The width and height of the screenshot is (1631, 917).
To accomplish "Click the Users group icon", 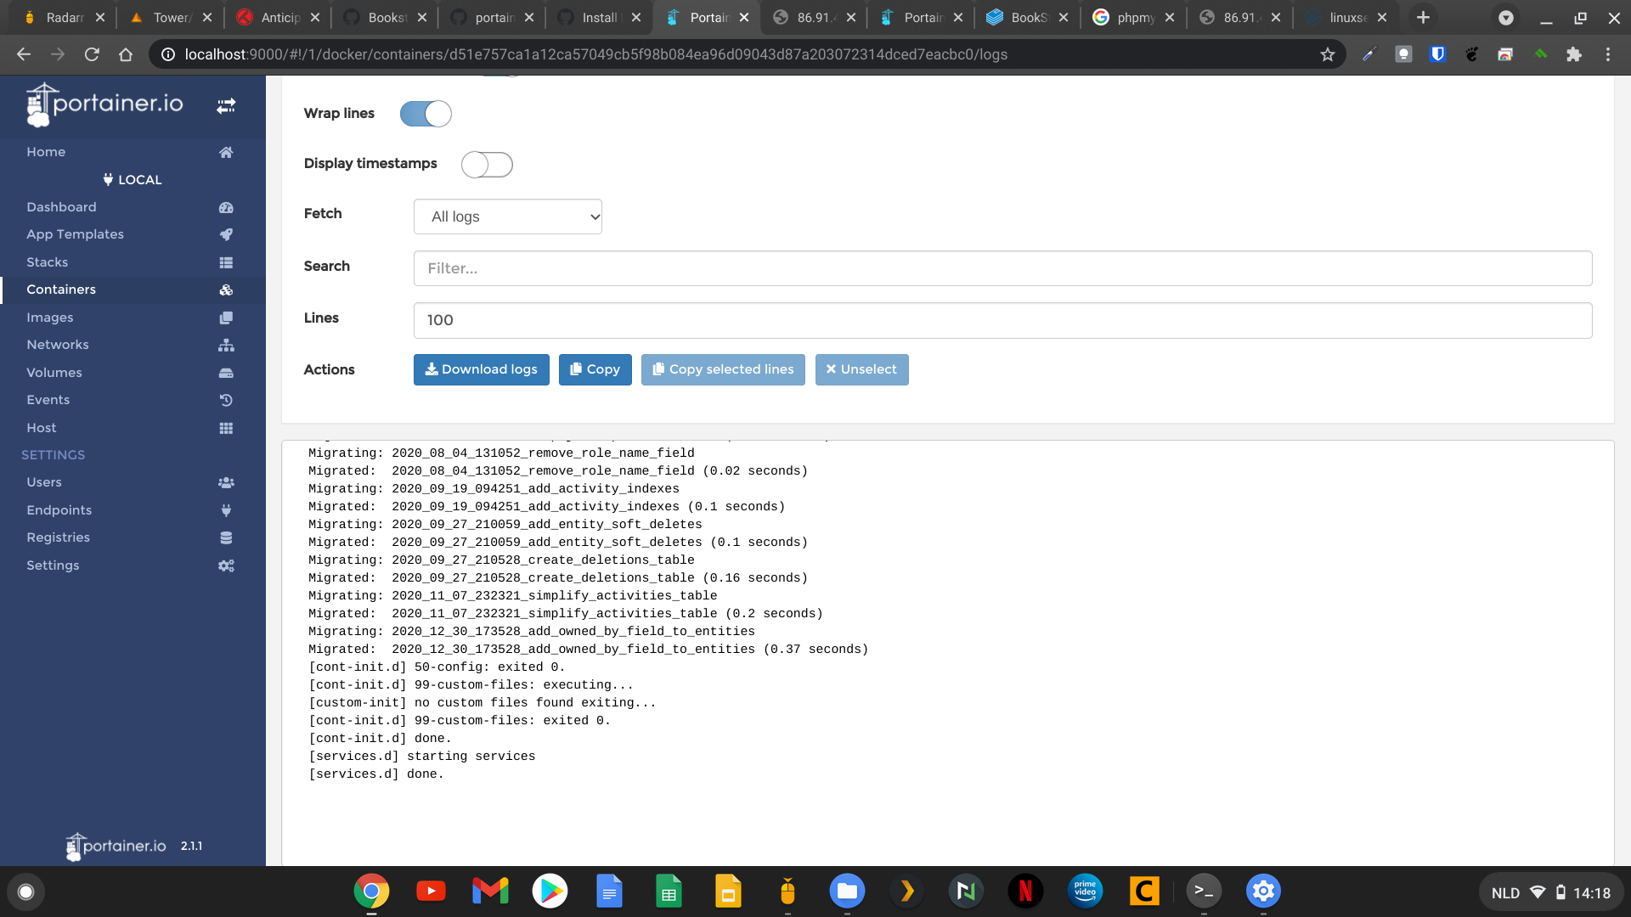I will [226, 482].
